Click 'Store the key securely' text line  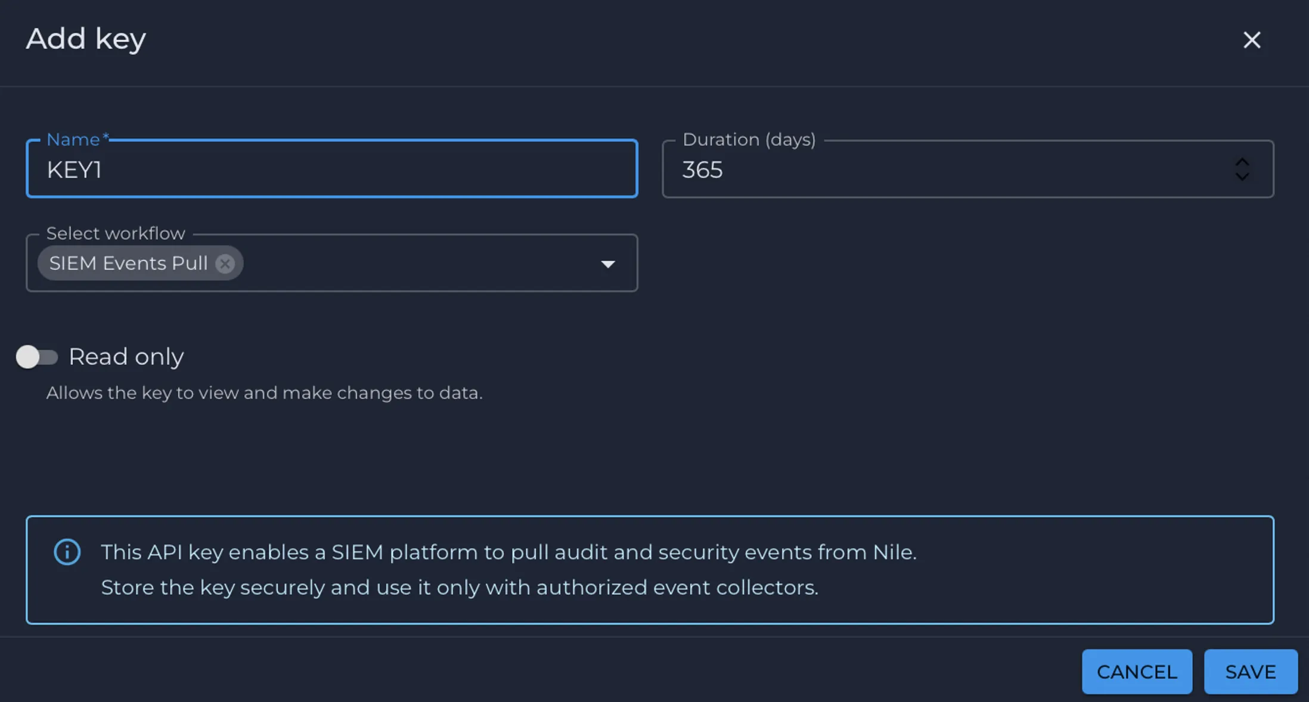coord(460,588)
